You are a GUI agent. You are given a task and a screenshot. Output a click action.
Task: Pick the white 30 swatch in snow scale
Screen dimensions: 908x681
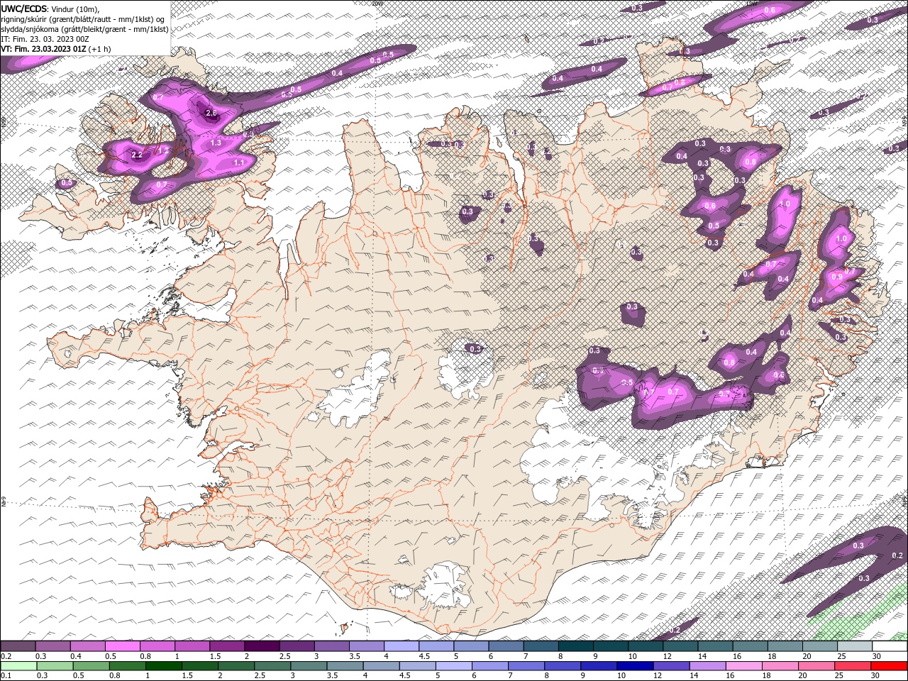click(890, 646)
